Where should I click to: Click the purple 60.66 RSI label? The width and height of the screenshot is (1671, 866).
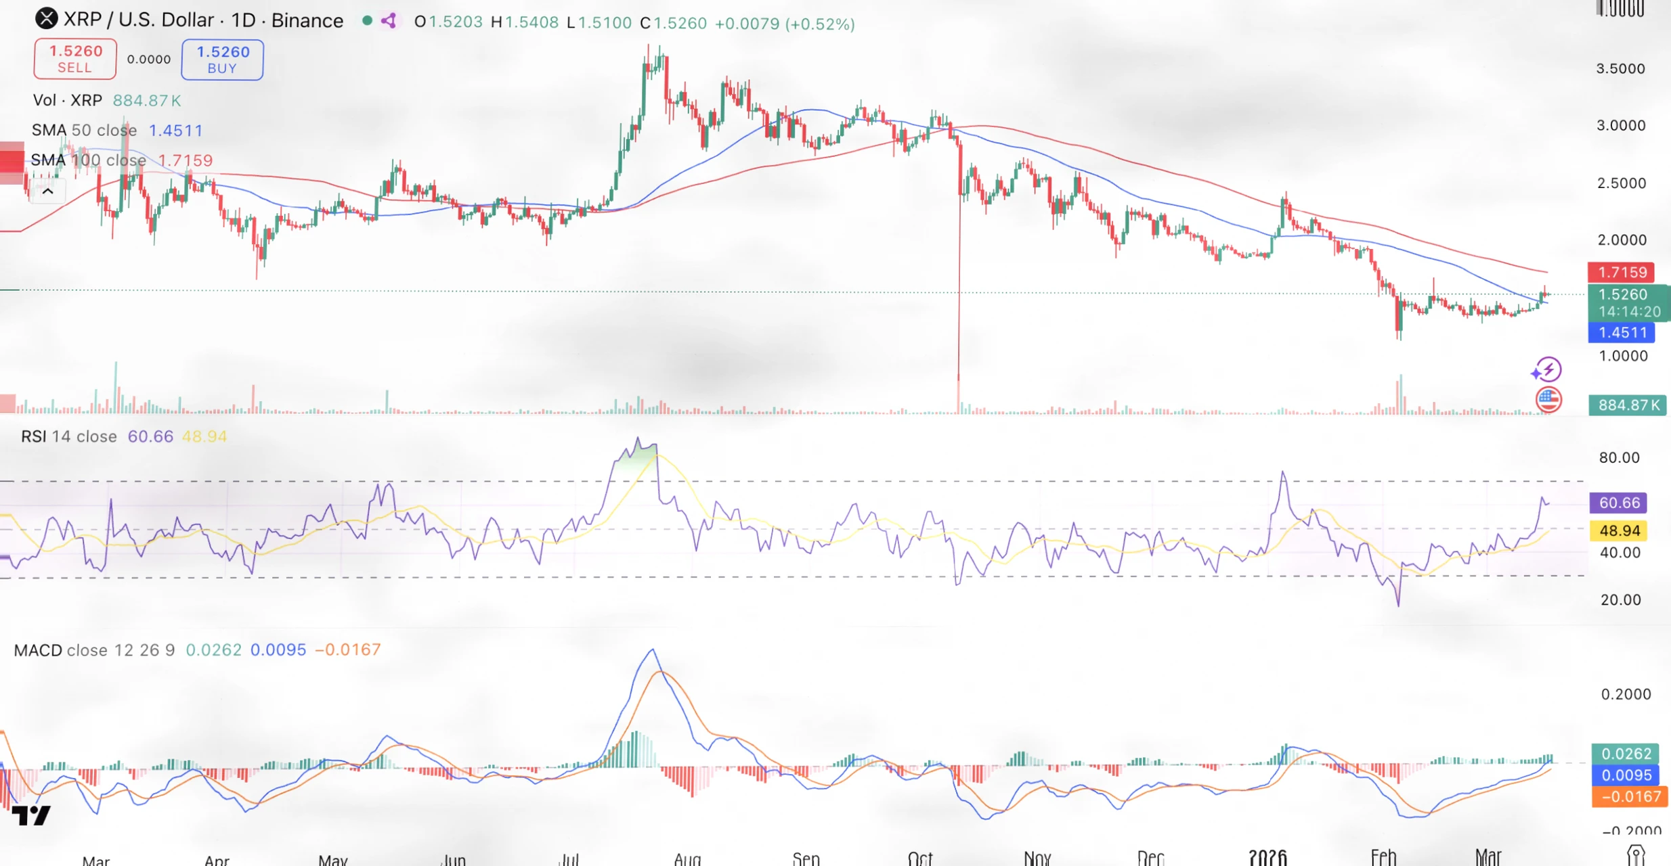1618,503
